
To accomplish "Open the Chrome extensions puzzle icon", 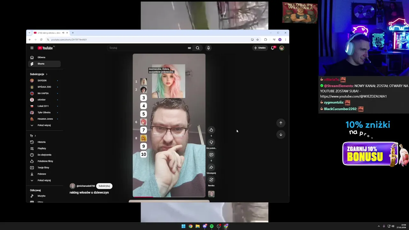I will click(x=266, y=40).
